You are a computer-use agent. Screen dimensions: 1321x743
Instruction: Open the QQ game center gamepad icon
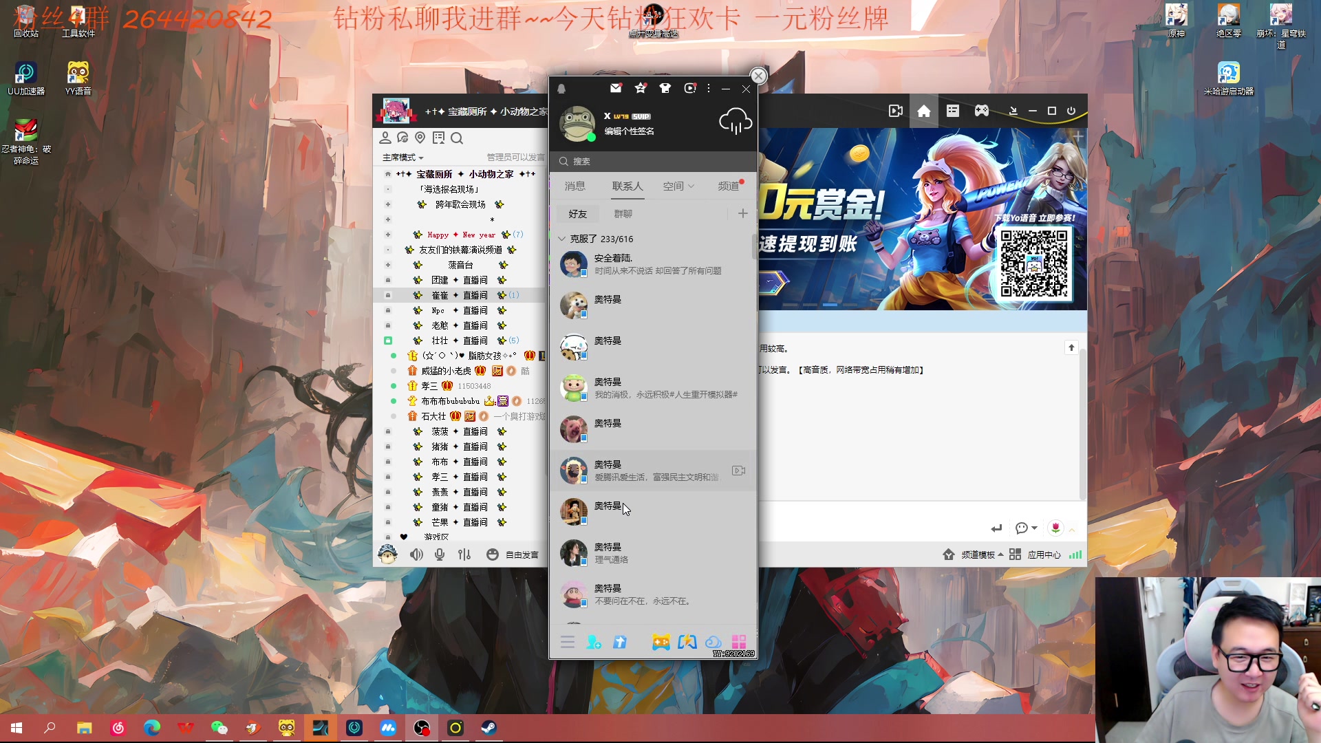click(x=660, y=642)
